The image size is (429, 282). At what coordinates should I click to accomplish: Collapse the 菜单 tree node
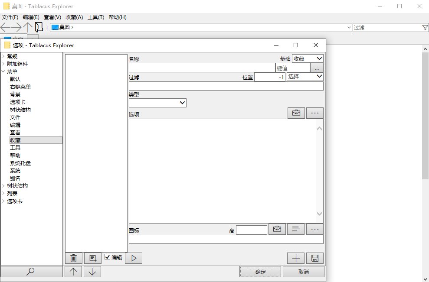coord(3,71)
